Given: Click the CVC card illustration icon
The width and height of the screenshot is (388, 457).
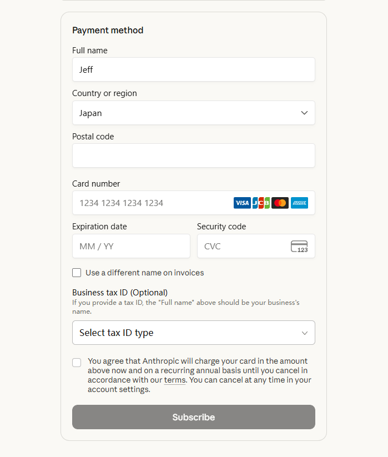Looking at the screenshot, I should 299,247.
